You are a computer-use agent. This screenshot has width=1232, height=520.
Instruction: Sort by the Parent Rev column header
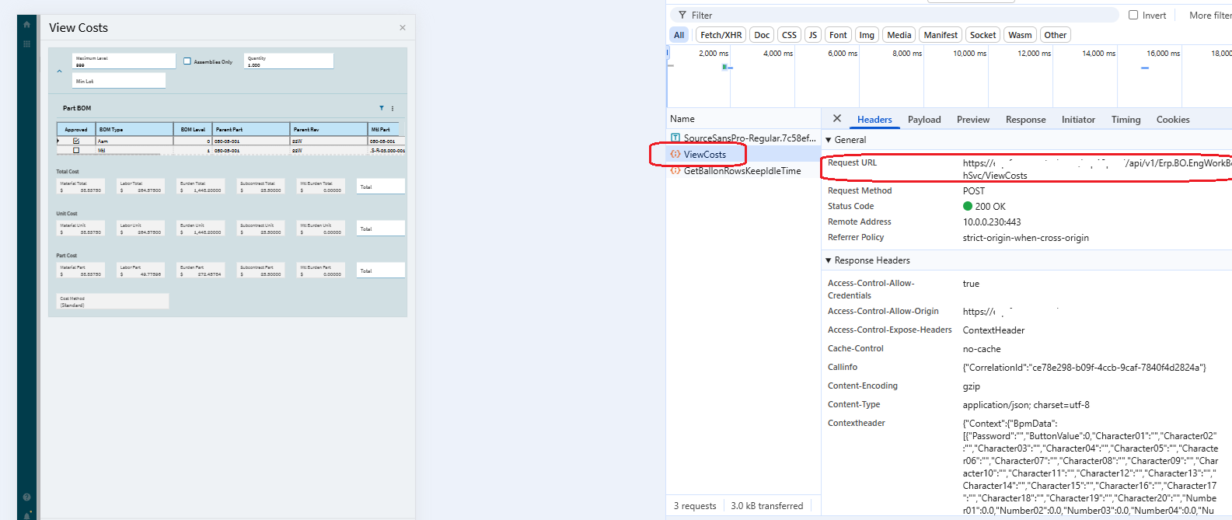click(329, 129)
